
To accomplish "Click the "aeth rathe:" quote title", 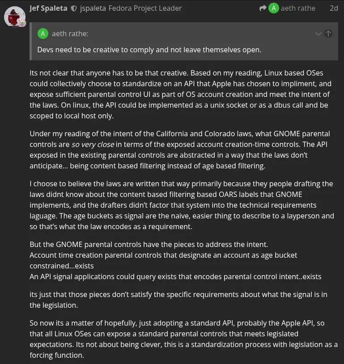I will pyautogui.click(x=70, y=34).
